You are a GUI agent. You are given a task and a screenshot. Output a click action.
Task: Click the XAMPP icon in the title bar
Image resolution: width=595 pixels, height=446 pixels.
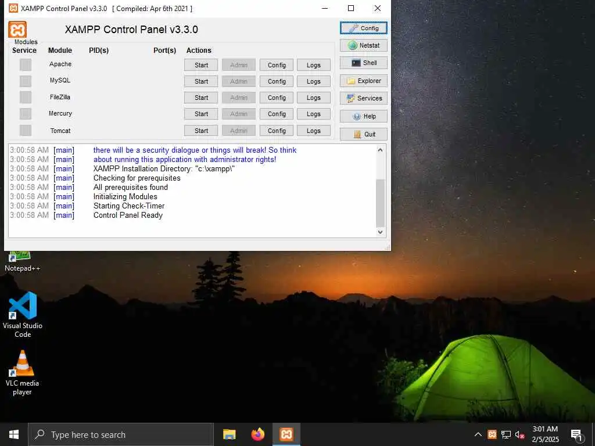pyautogui.click(x=13, y=8)
